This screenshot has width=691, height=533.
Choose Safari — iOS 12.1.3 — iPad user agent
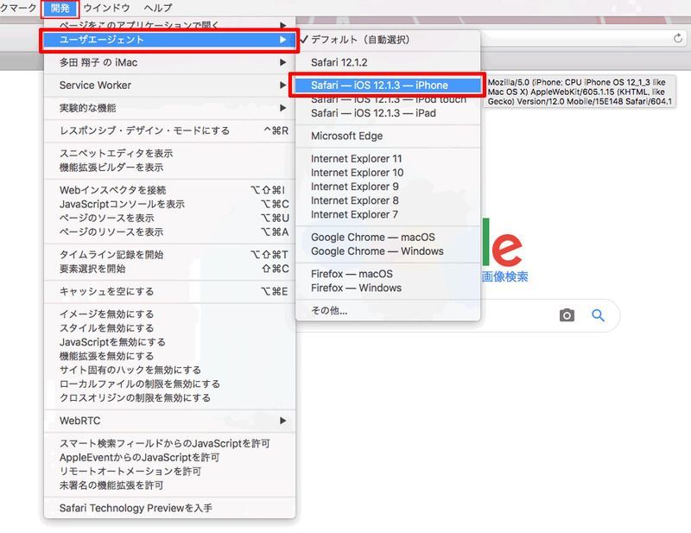(x=373, y=113)
